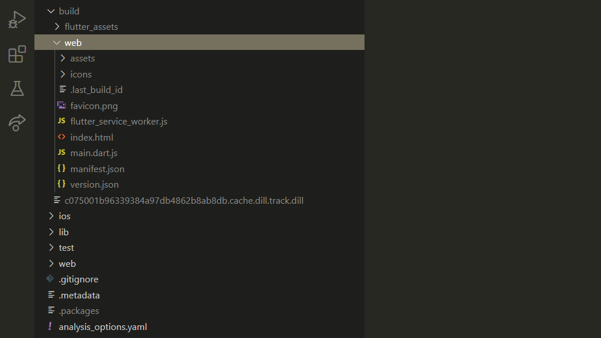Open the Extensions view
Viewport: 601px width, 338px height.
[17, 54]
